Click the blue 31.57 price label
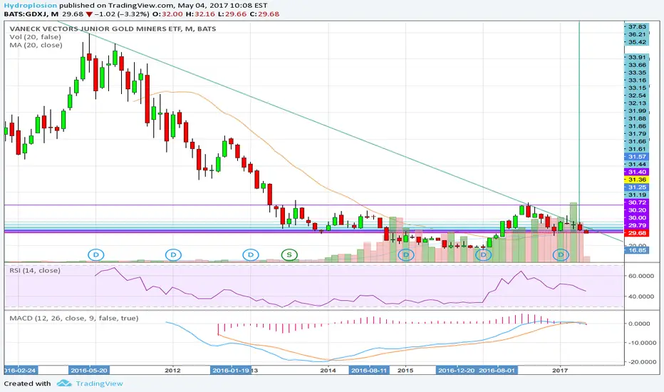The image size is (664, 392). [x=636, y=157]
